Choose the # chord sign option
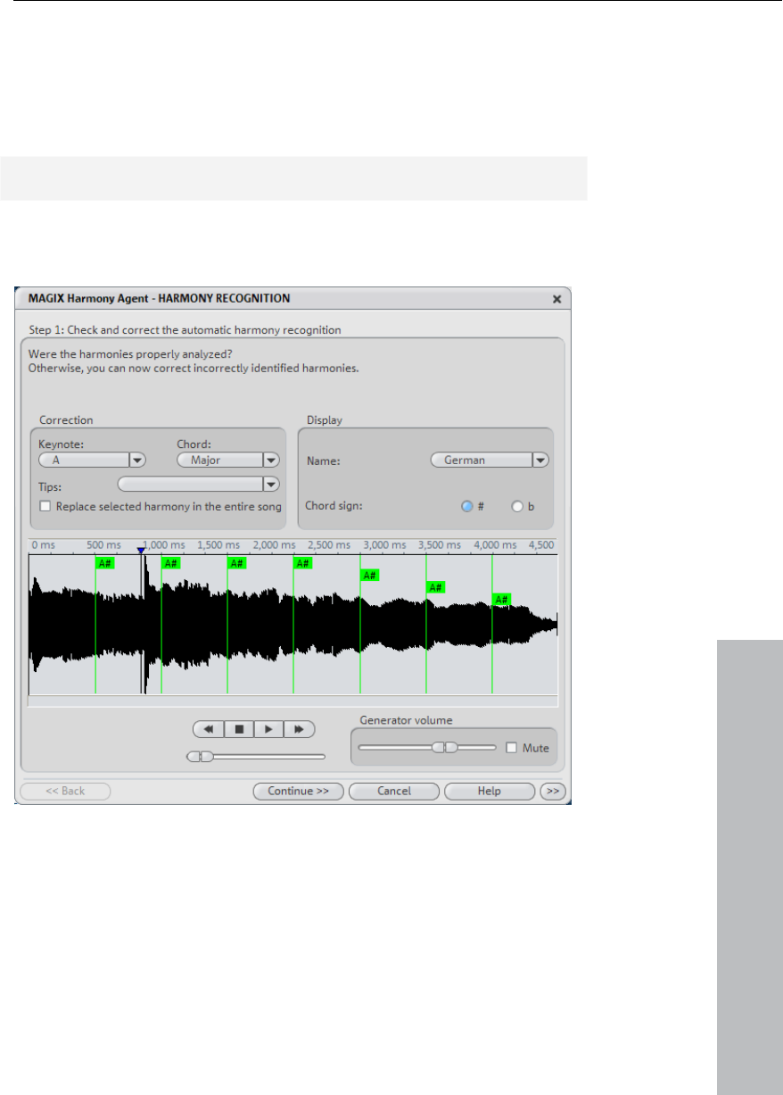Image resolution: width=783 pixels, height=1095 pixels. click(x=466, y=506)
